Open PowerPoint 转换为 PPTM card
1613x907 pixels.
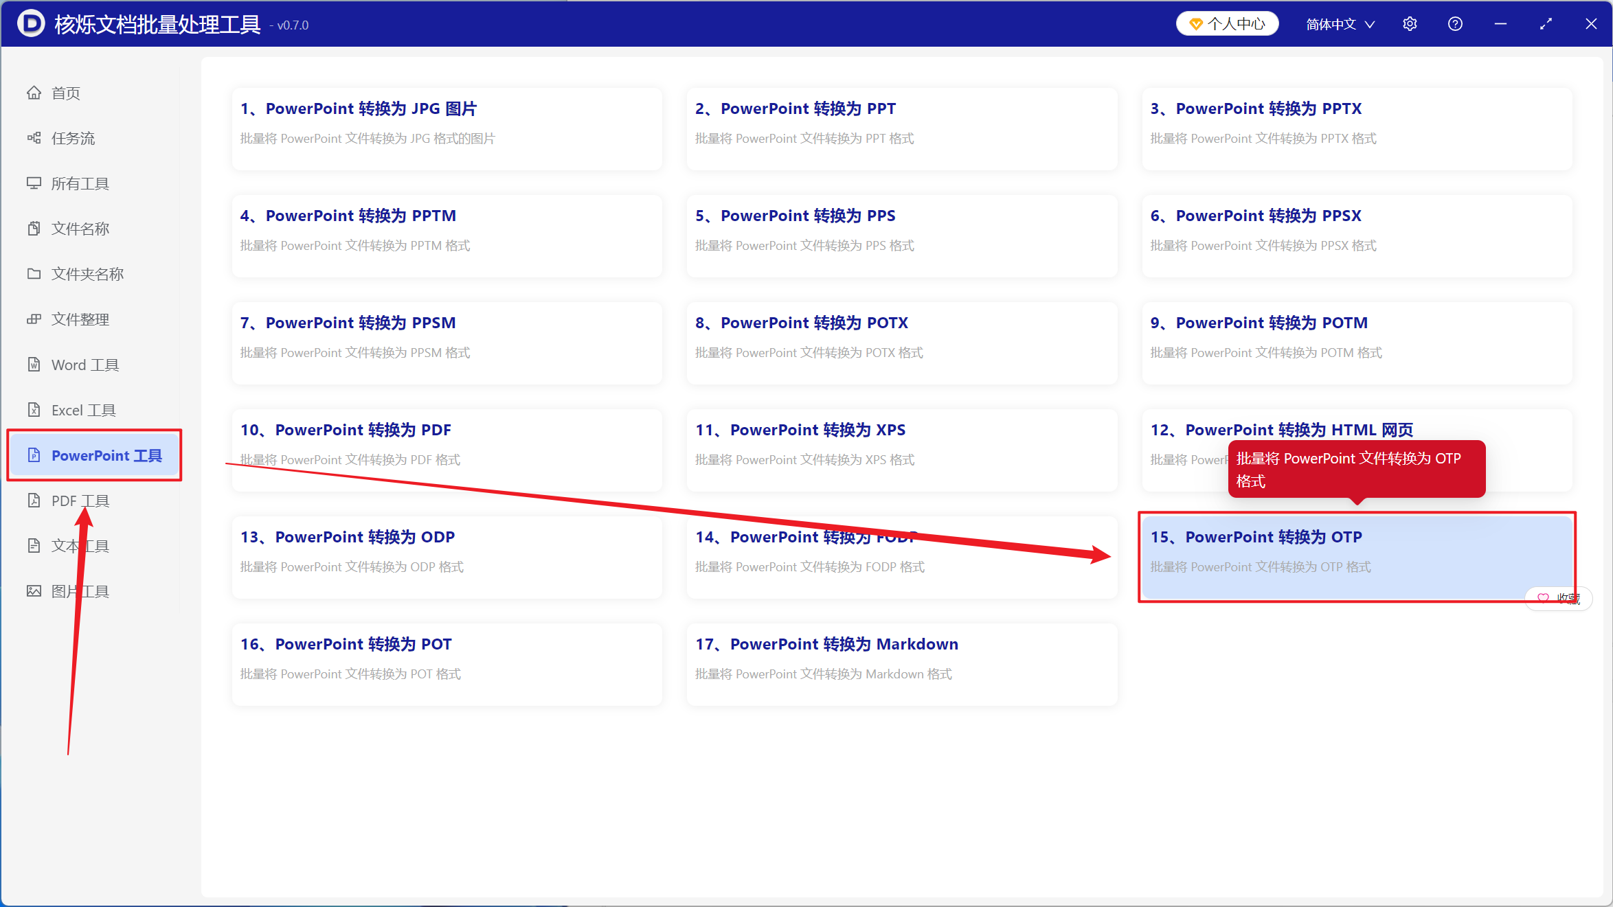(x=447, y=236)
